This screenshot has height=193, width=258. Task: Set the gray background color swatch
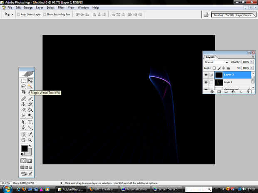(x=29, y=153)
